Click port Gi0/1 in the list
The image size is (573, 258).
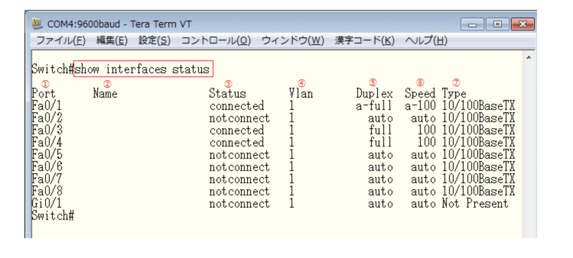pyautogui.click(x=47, y=203)
